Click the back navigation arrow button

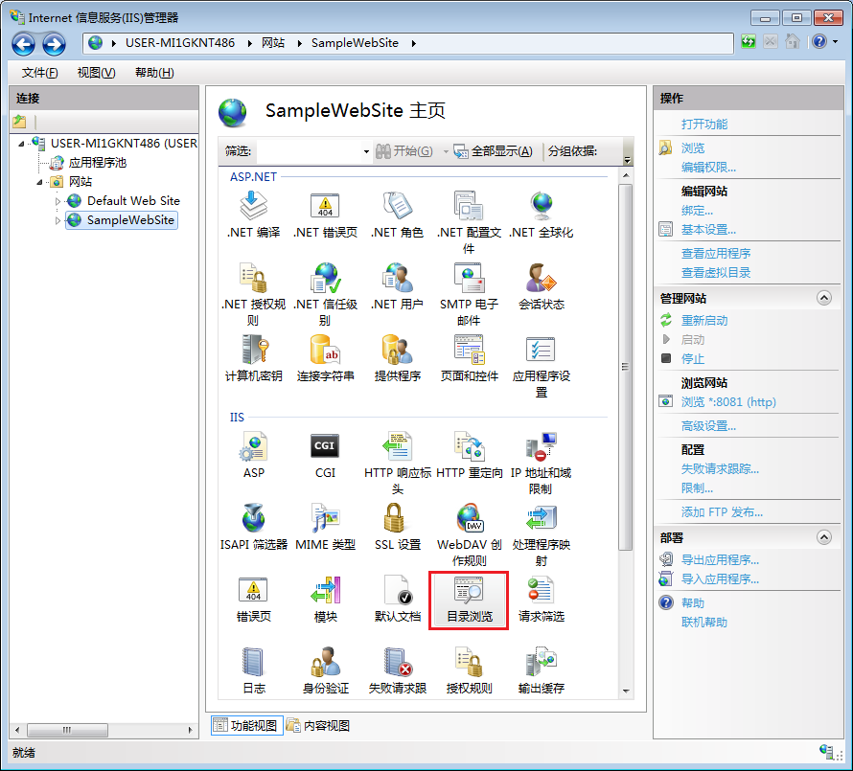click(x=23, y=43)
